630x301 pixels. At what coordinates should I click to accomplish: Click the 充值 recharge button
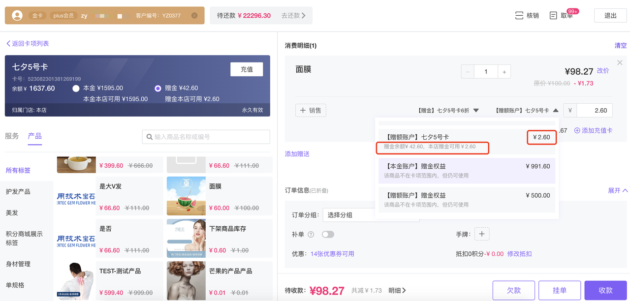tap(247, 69)
